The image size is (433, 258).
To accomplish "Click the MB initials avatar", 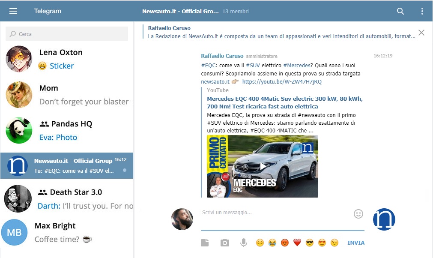I will tap(15, 232).
